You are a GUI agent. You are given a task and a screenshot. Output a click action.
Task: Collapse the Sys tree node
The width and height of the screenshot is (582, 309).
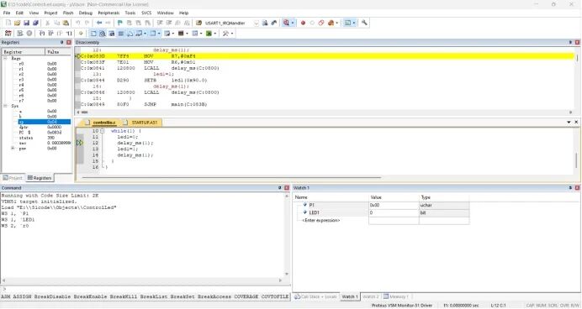pos(6,106)
